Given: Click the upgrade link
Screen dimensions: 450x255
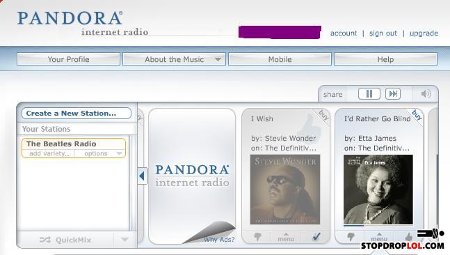Looking at the screenshot, I should 424,33.
